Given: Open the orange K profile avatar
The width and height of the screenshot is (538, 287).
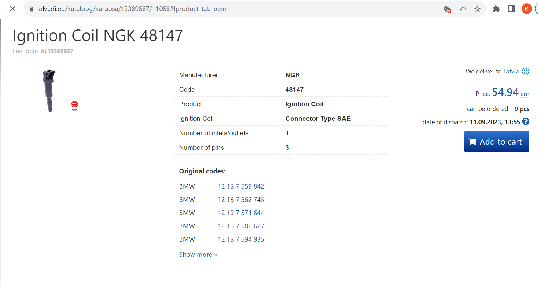Looking at the screenshot, I should 526,9.
